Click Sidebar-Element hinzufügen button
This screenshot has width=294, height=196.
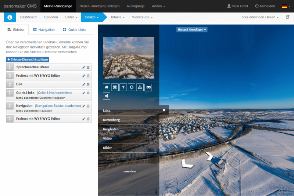click(x=28, y=59)
